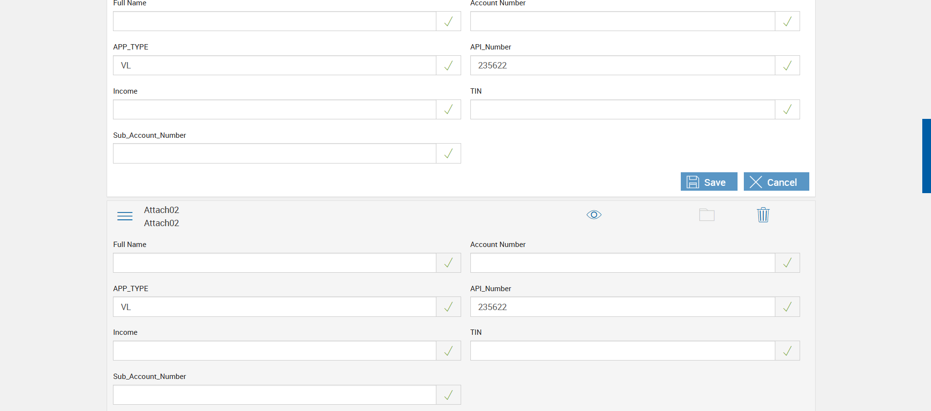Click the Income checkmark in the Attach02 section
This screenshot has width=931, height=411.
pyautogui.click(x=449, y=351)
